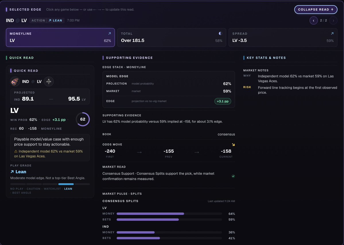Click the 2 / 2 page counter
This screenshot has height=245, width=344.
323,20
